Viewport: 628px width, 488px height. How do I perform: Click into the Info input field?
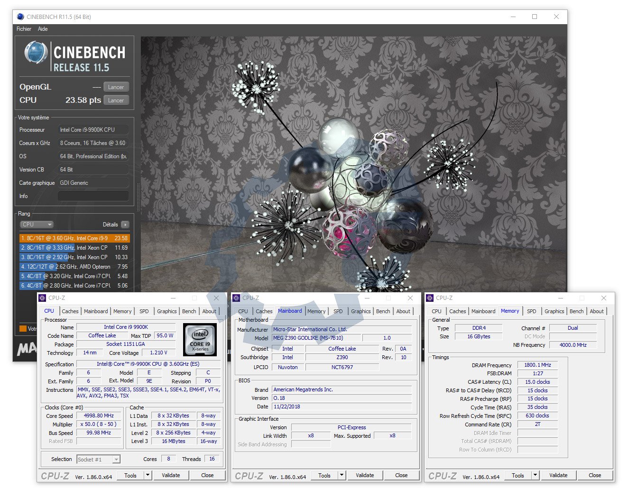click(93, 196)
